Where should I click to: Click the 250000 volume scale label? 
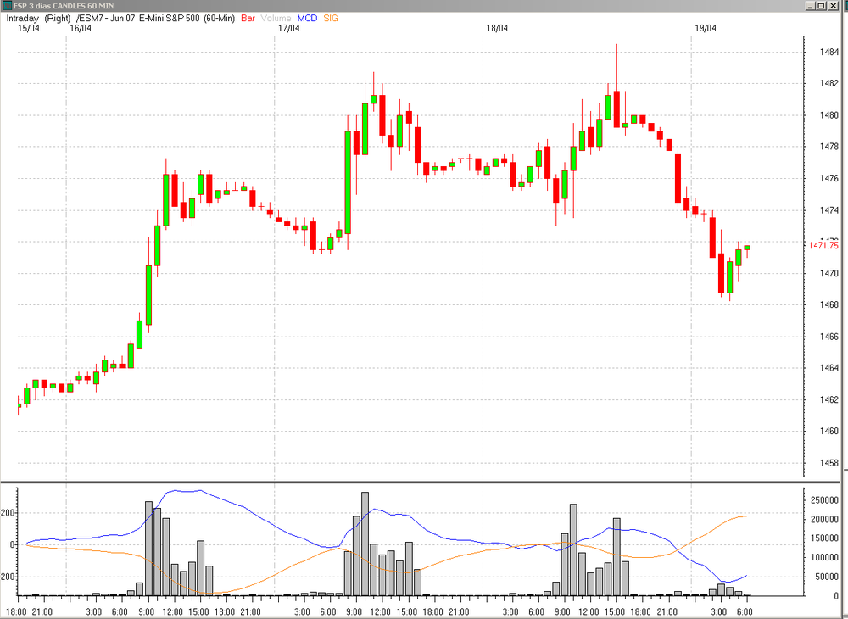[x=824, y=500]
